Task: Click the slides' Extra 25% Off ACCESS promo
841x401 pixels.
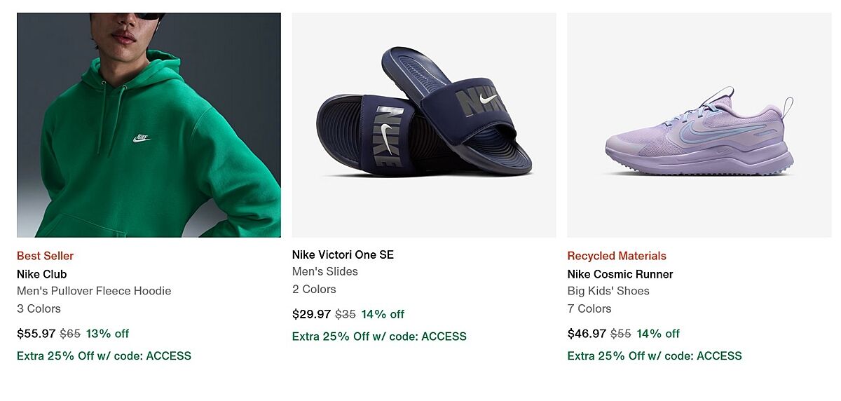Action: [379, 337]
